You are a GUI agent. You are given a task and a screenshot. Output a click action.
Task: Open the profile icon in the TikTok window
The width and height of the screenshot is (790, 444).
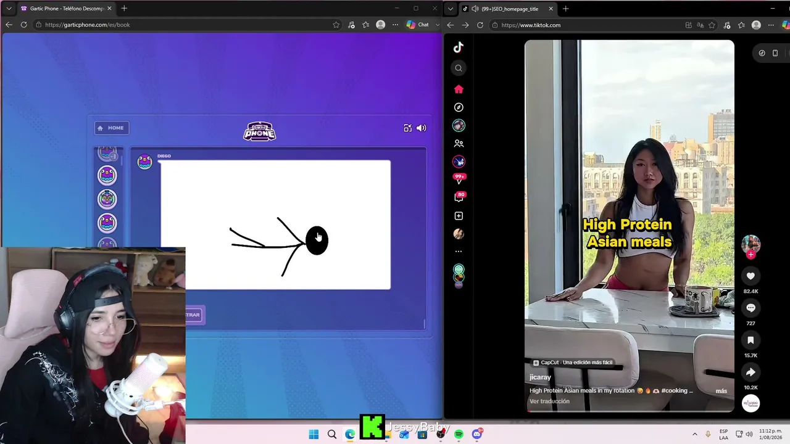point(756,25)
